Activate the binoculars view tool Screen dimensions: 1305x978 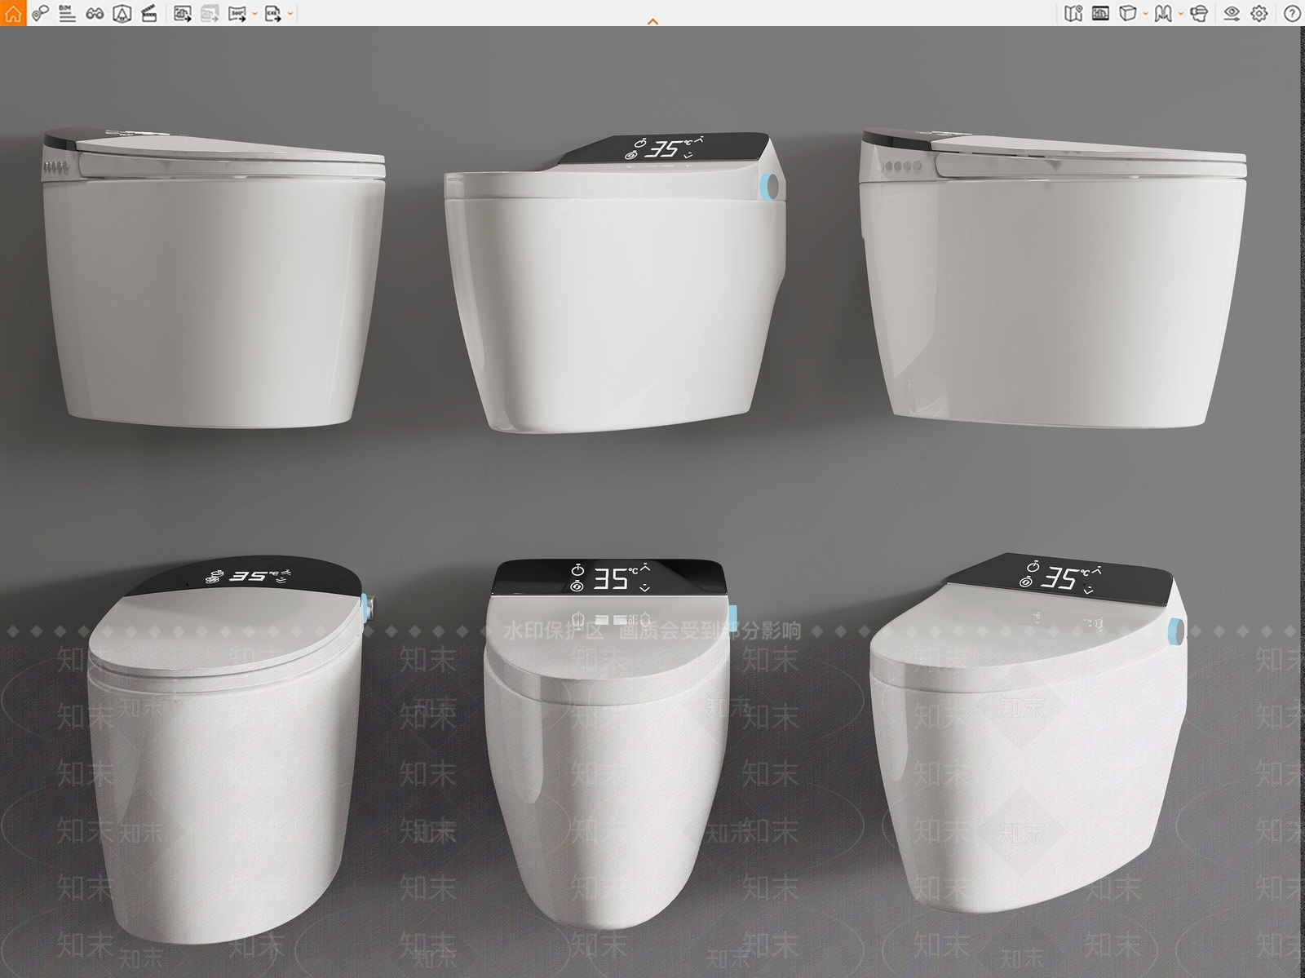(x=95, y=13)
